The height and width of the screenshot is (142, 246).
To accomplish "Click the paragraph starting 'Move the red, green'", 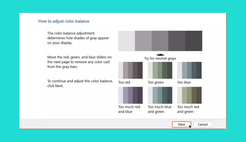I will pyautogui.click(x=79, y=62).
